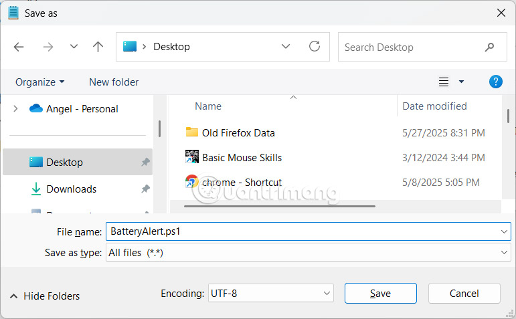Select the chrome - Shortcut file
This screenshot has width=516, height=319.
[x=242, y=182]
